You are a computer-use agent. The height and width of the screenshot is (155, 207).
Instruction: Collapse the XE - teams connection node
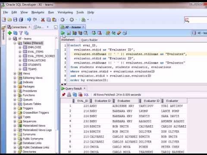[9, 39]
